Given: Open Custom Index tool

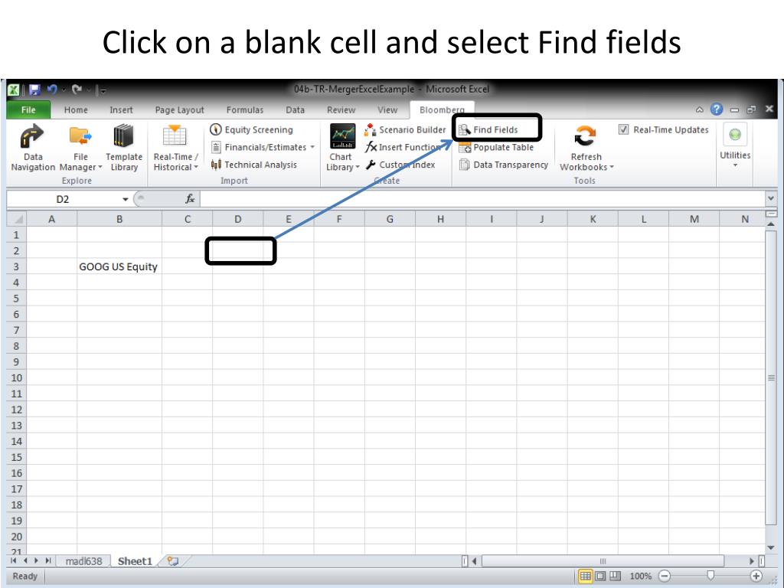Looking at the screenshot, I should coord(400,165).
